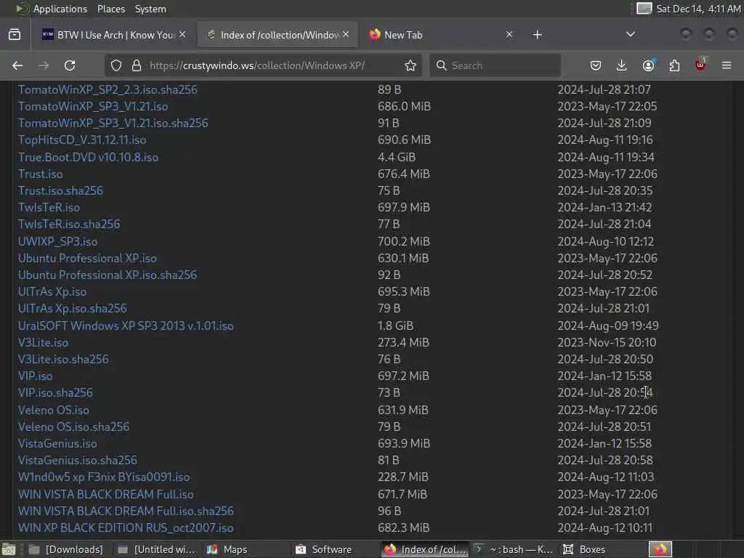
Task: Click Veleno OS.iso.sha256 link
Action: pos(73,427)
